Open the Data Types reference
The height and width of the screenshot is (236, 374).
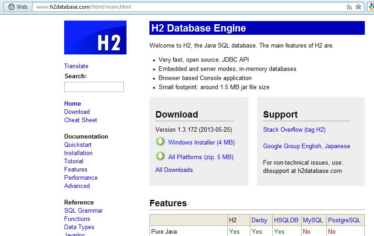point(79,227)
